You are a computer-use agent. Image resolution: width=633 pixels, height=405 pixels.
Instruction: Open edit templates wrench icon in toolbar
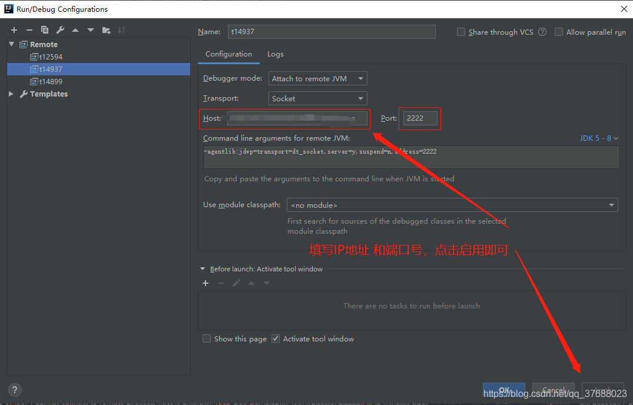60,30
